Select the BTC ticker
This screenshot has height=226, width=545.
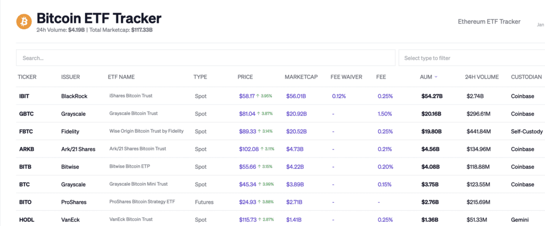24,185
